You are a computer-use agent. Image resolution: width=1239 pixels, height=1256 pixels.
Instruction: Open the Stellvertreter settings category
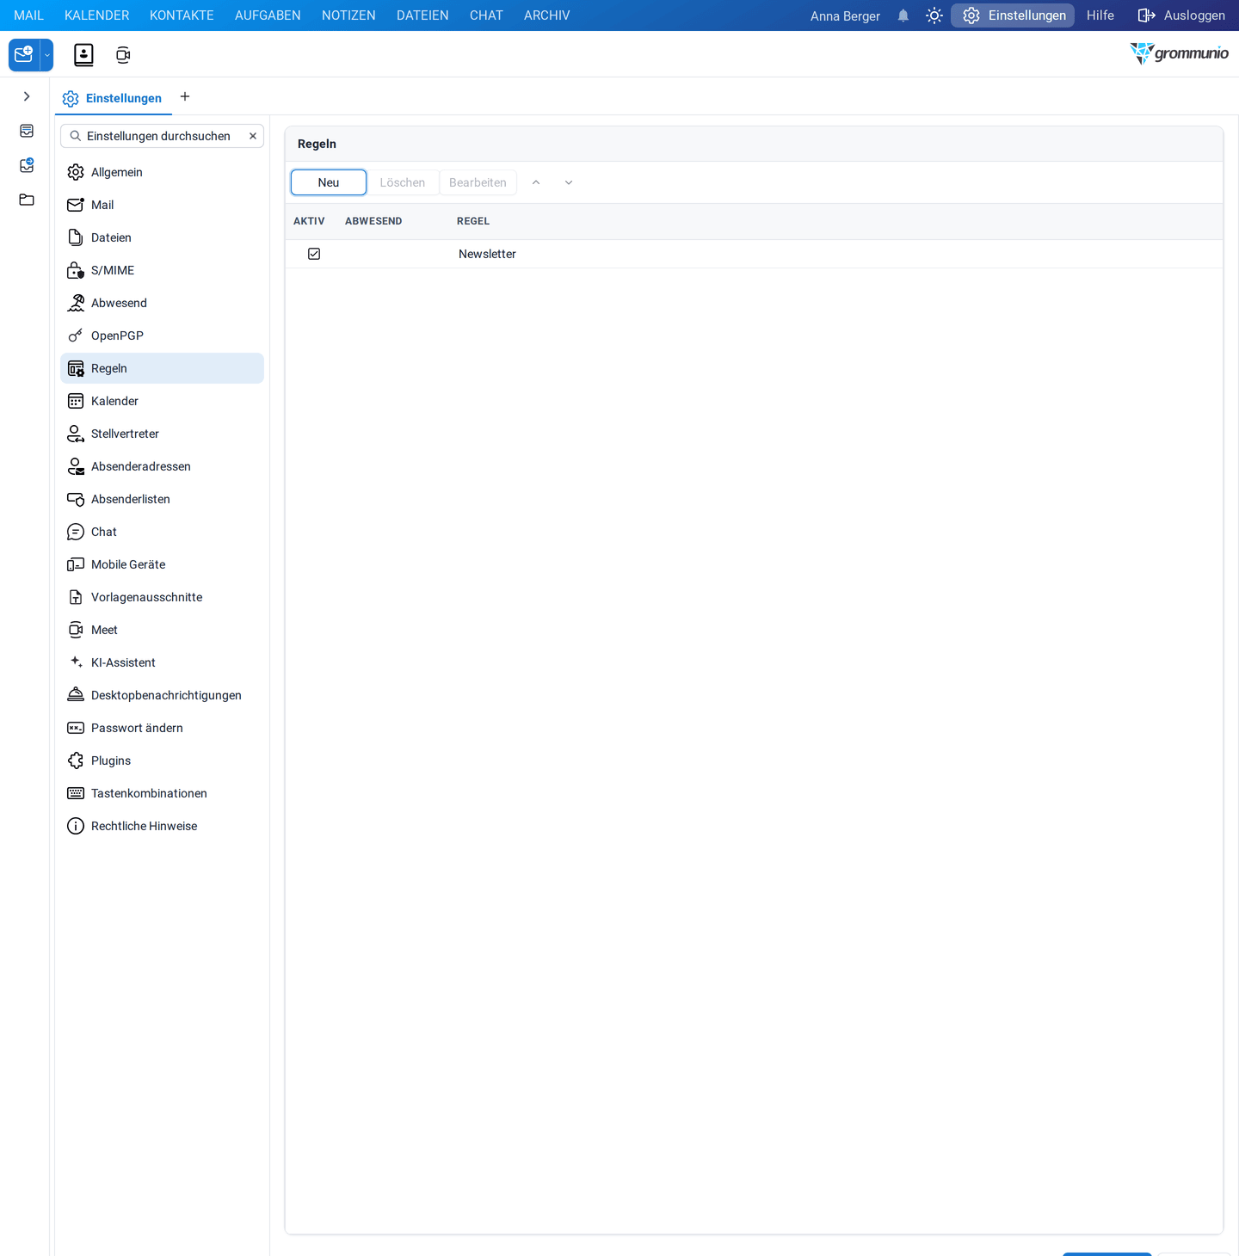point(162,434)
